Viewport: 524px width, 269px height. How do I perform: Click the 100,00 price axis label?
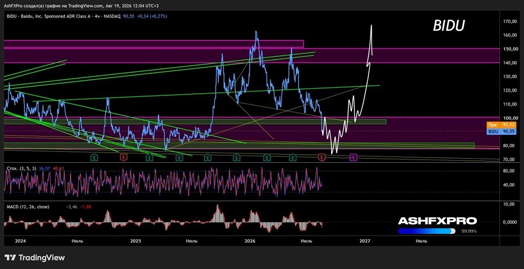(510, 118)
